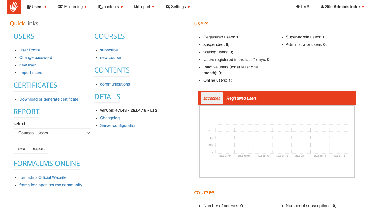Image resolution: width=370 pixels, height=208 pixels.
Task: Click the Super-admin users: 1 statistic
Action: (x=306, y=37)
